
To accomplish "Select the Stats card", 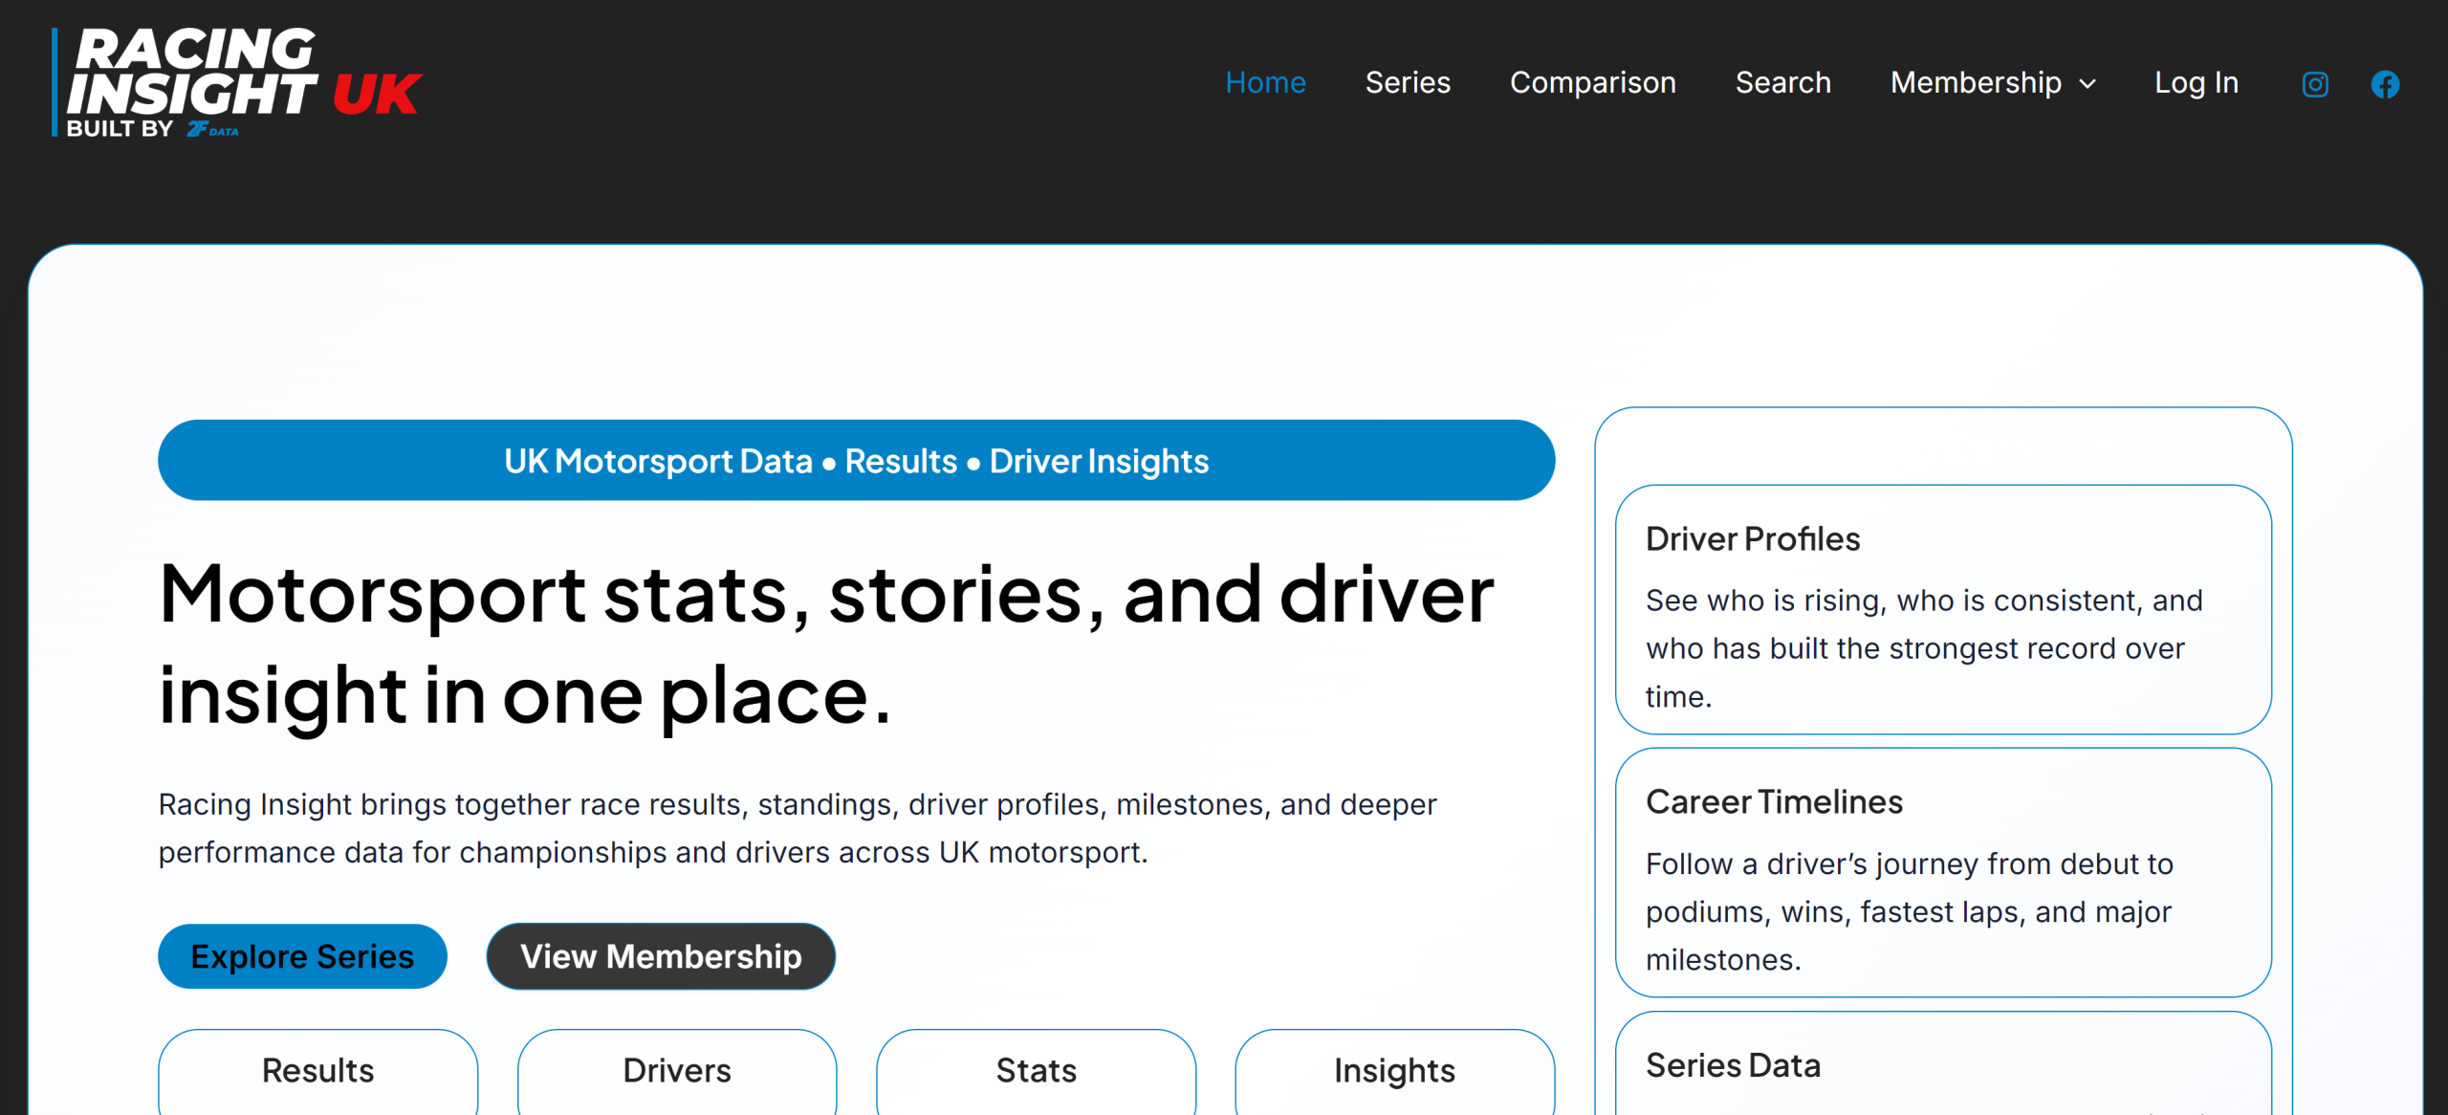I will pyautogui.click(x=1036, y=1071).
